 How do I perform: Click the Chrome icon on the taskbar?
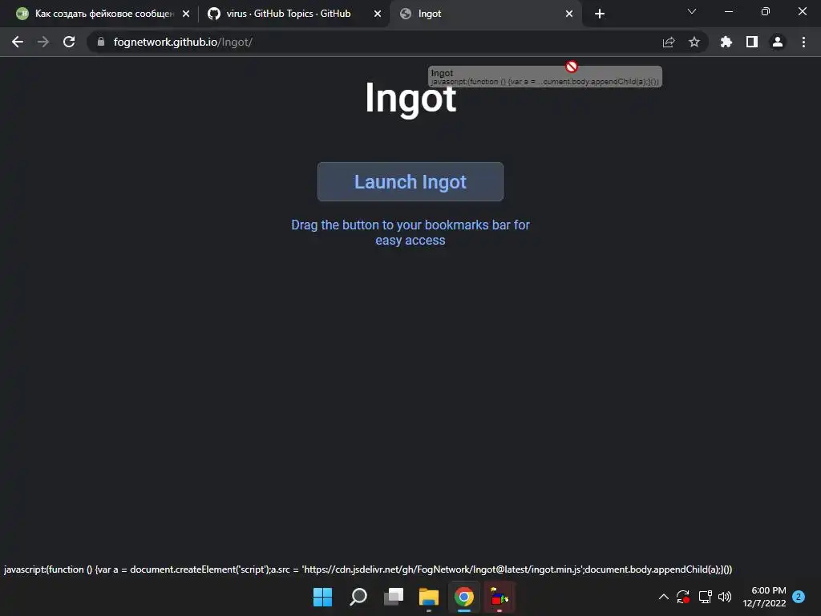coord(464,597)
